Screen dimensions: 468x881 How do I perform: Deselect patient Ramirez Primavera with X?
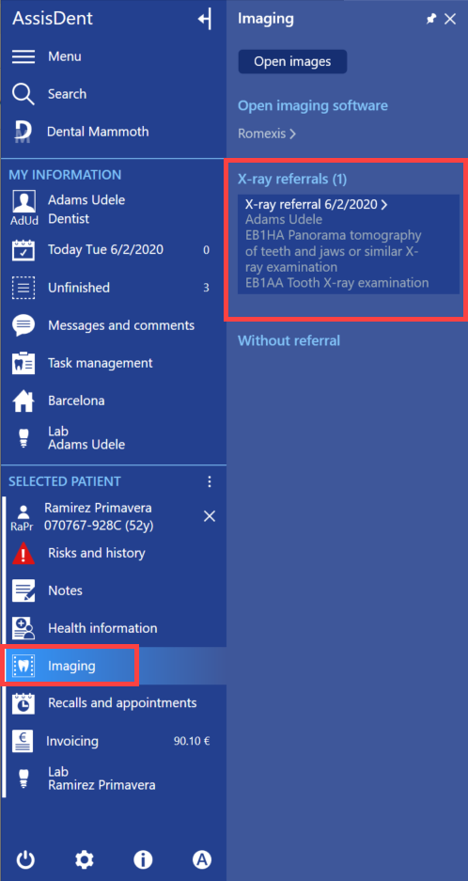click(x=209, y=516)
